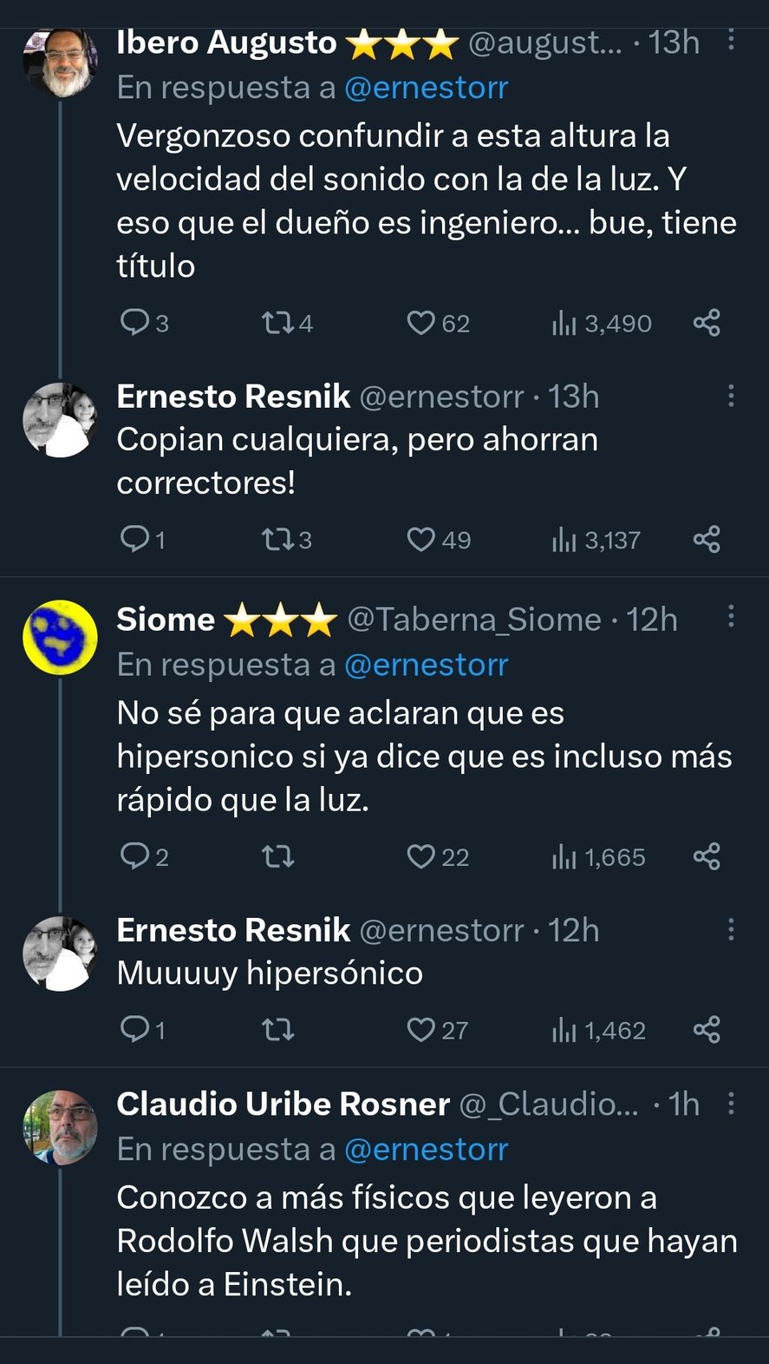Screen dimensions: 769x1364
Task: Like Siome's hipersonico tweet
Action: tap(420, 857)
